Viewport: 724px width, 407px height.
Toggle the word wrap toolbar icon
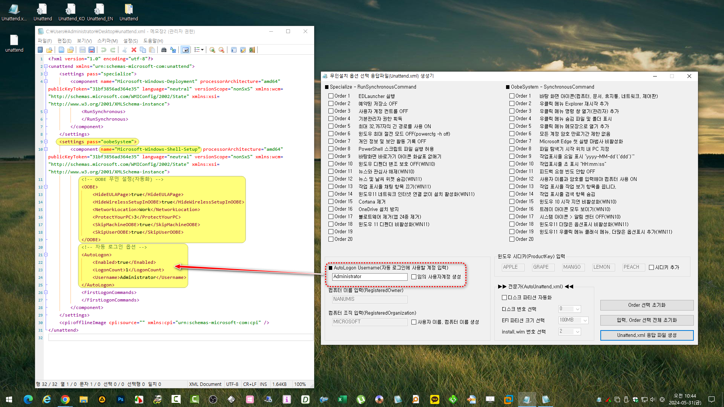(x=185, y=50)
